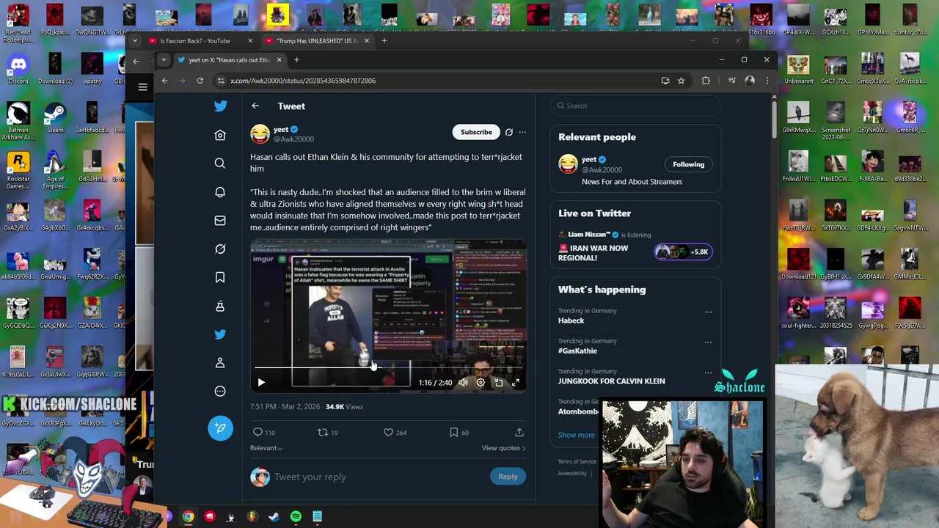Click the +5.8K listeners badge
The width and height of the screenshot is (939, 528).
pos(682,252)
